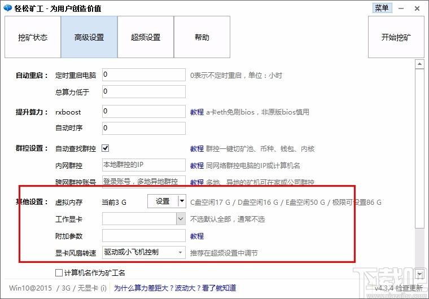Open the 教程 link beside 自动查找群控
Viewport: 429px width, 299px height.
pos(197,149)
